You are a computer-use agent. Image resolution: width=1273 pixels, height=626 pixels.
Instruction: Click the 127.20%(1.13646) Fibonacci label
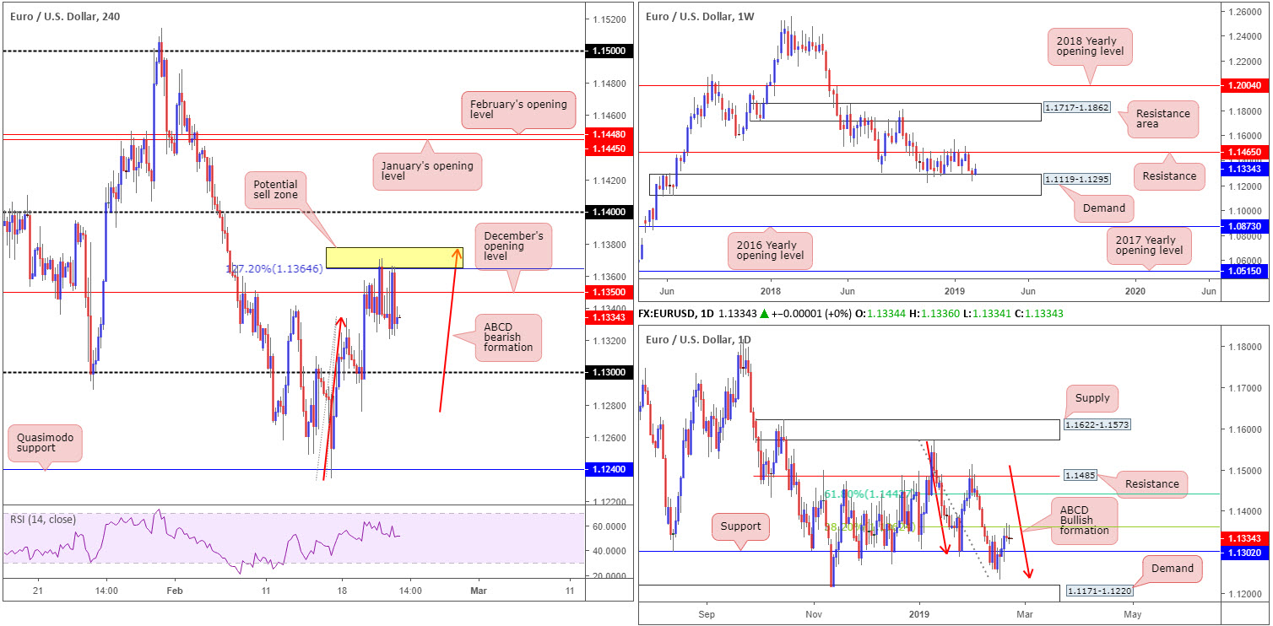pos(274,268)
